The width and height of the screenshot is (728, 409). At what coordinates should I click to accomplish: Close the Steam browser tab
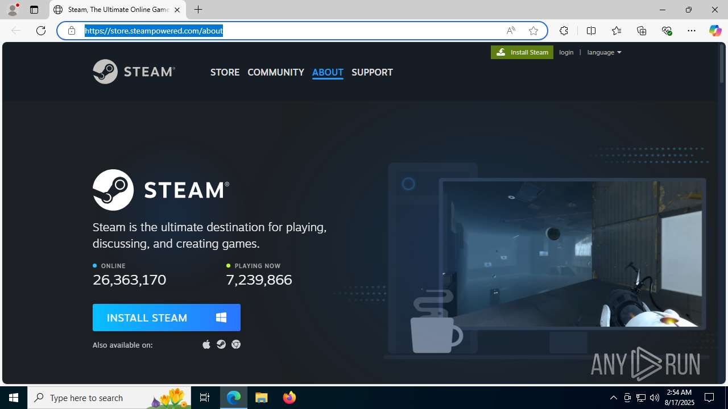pyautogui.click(x=177, y=10)
